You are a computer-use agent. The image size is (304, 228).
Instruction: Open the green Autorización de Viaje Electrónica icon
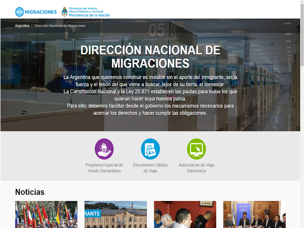pos(196,149)
